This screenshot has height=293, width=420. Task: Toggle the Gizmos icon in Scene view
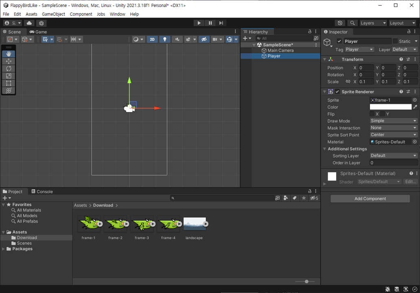coord(230,39)
